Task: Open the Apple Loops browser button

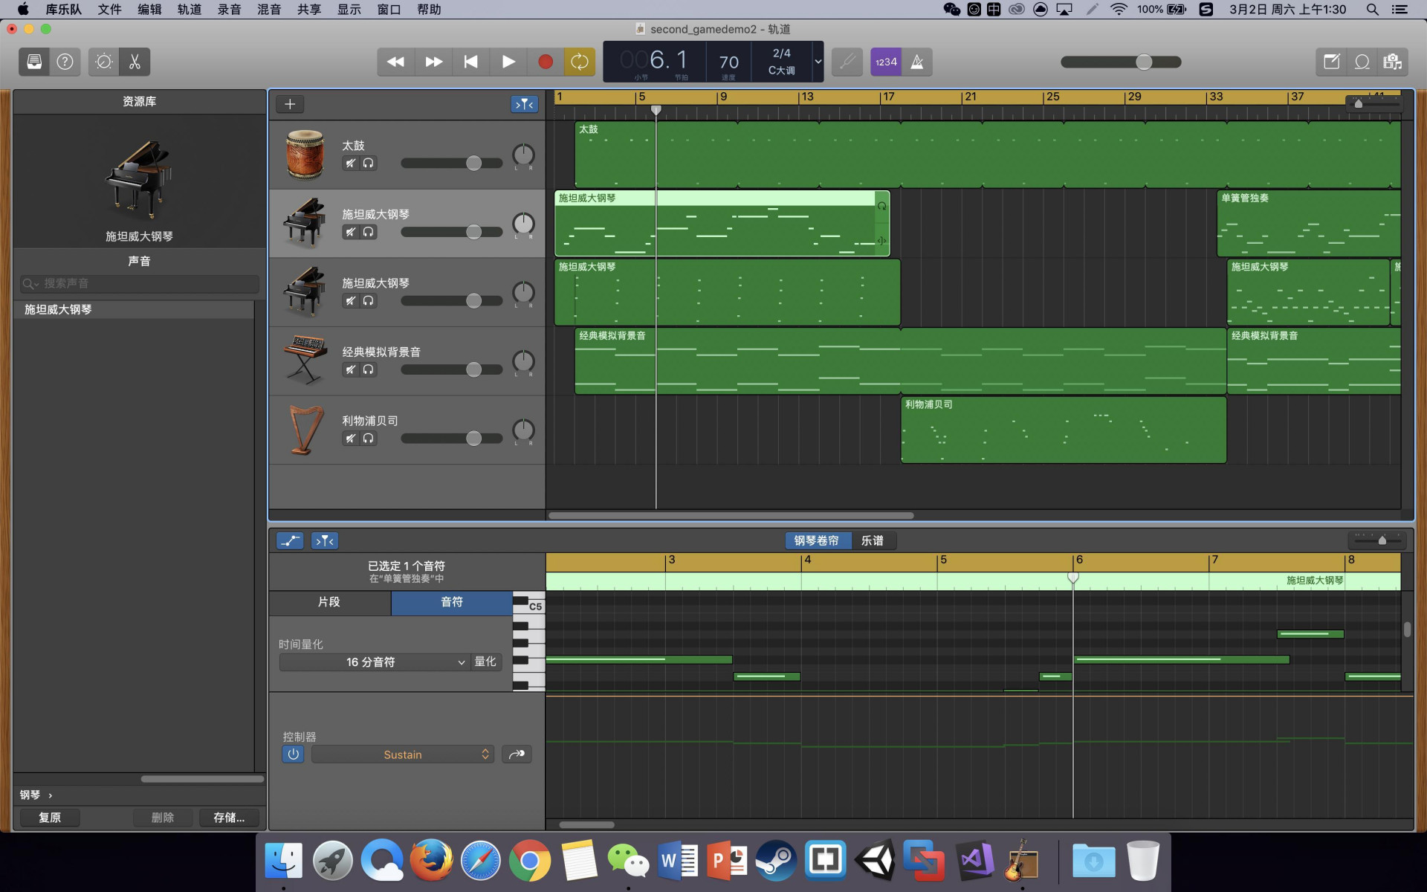Action: [1362, 62]
